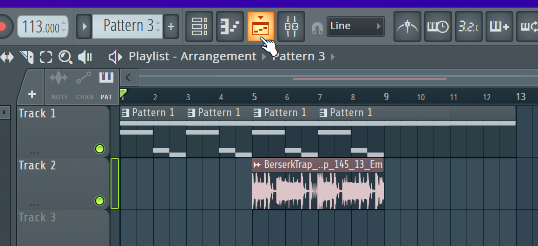
Task: Toggle the Playlist view button
Action: click(x=261, y=26)
